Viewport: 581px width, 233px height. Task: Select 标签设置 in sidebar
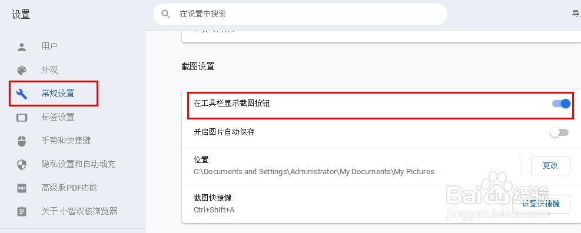point(58,117)
